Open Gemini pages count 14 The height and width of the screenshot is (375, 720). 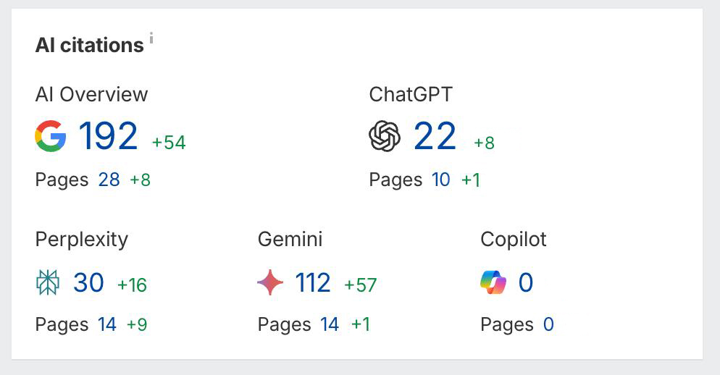pyautogui.click(x=330, y=324)
